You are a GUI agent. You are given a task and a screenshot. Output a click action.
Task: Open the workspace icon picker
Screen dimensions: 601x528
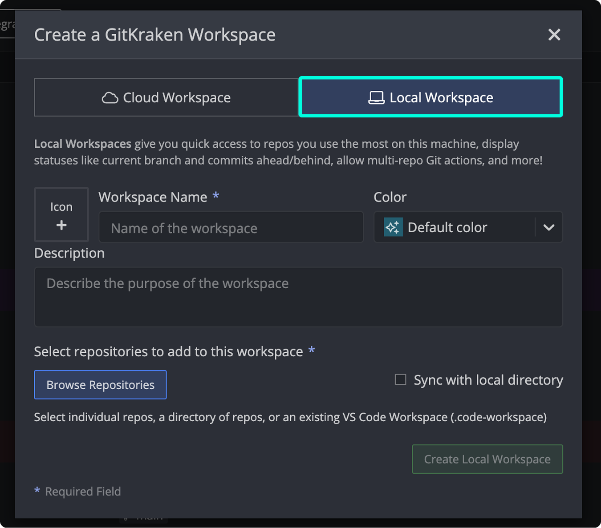[61, 214]
